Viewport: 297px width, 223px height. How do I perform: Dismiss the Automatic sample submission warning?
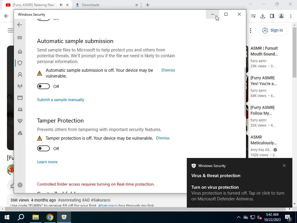[168, 70]
